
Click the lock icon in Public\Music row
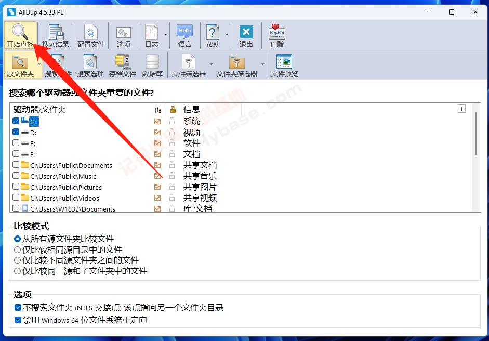pyautogui.click(x=172, y=176)
